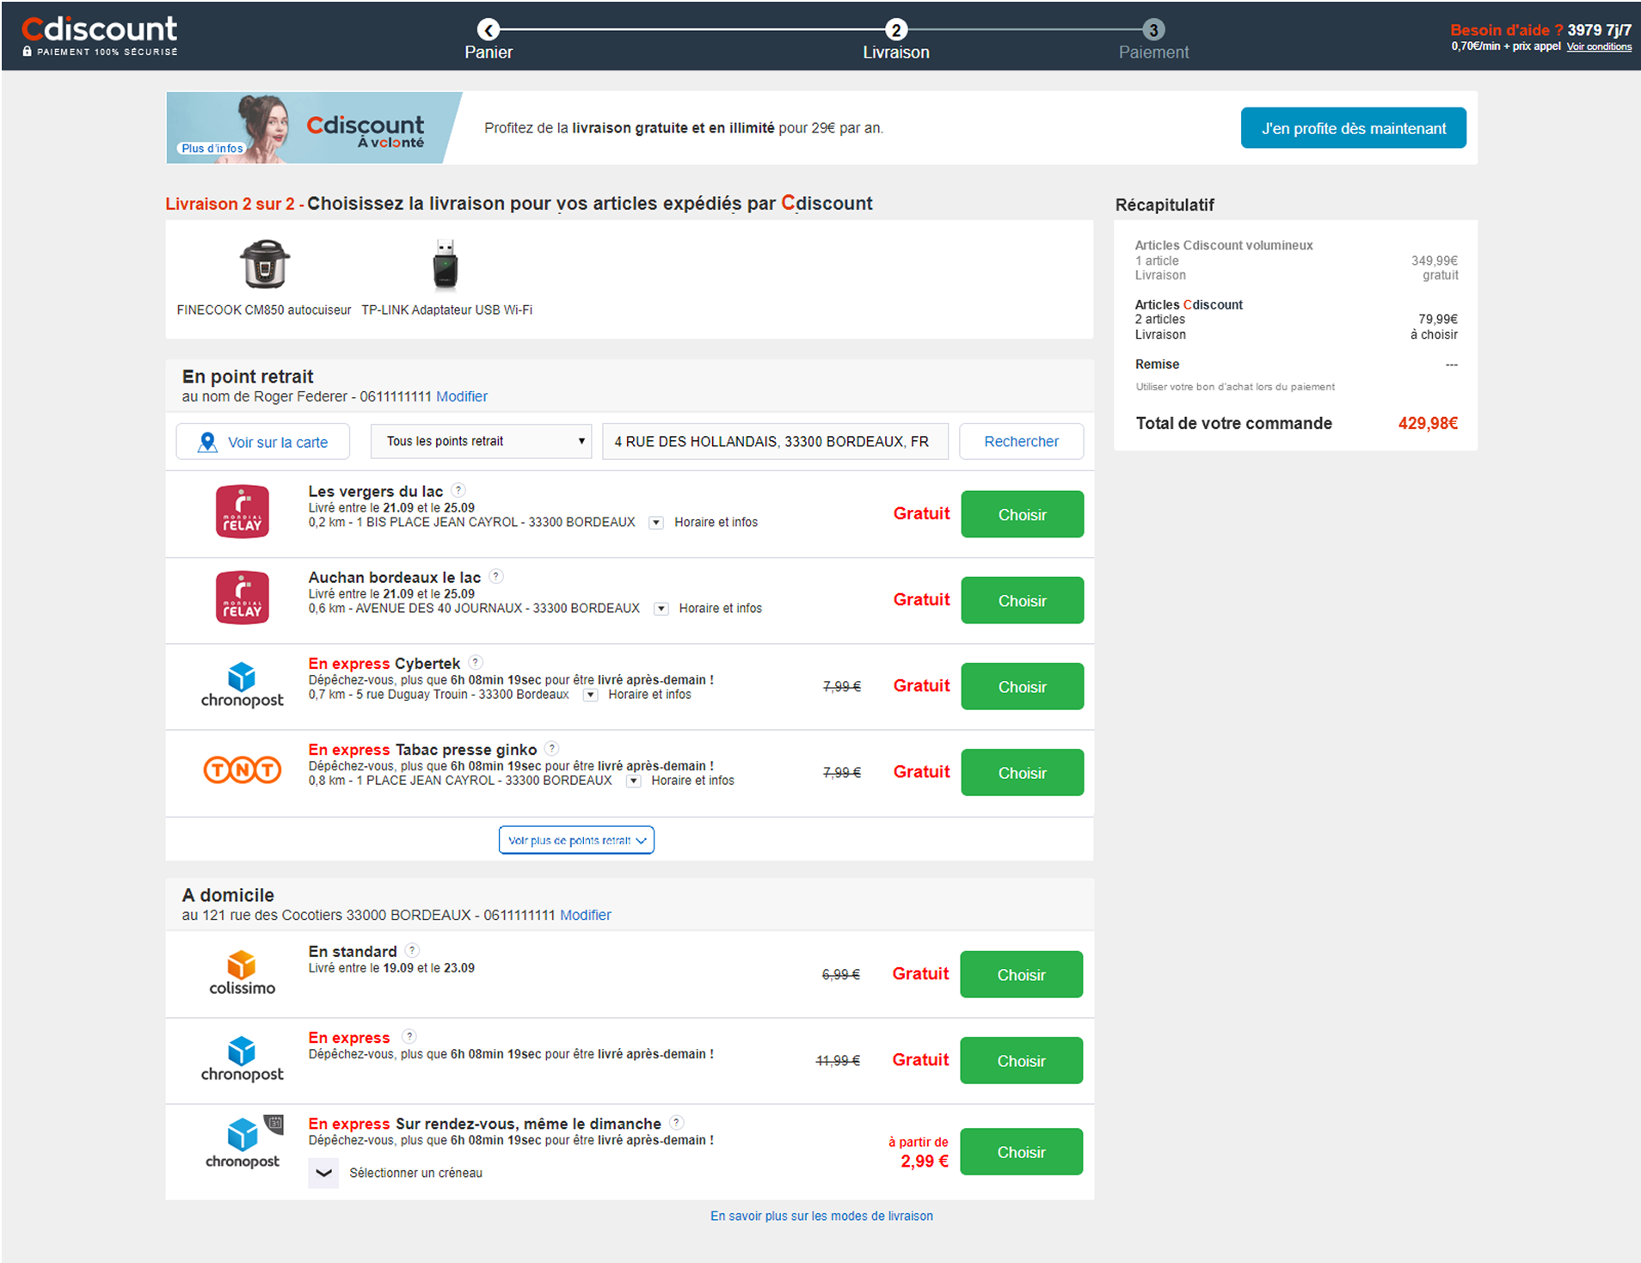Show help for Auchan bordeaux le lac
Viewport: 1641px width, 1263px height.
tap(496, 576)
